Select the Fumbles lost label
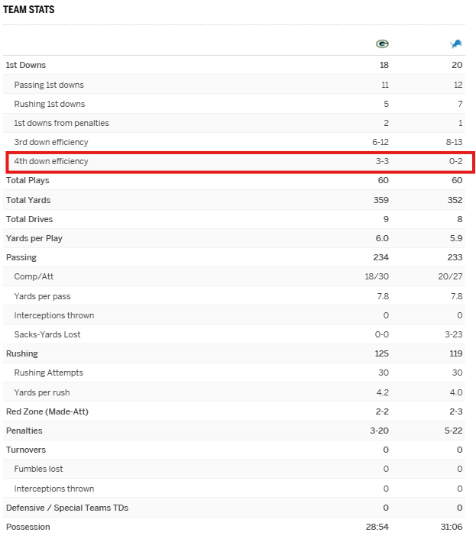The height and width of the screenshot is (542, 476). click(x=39, y=469)
